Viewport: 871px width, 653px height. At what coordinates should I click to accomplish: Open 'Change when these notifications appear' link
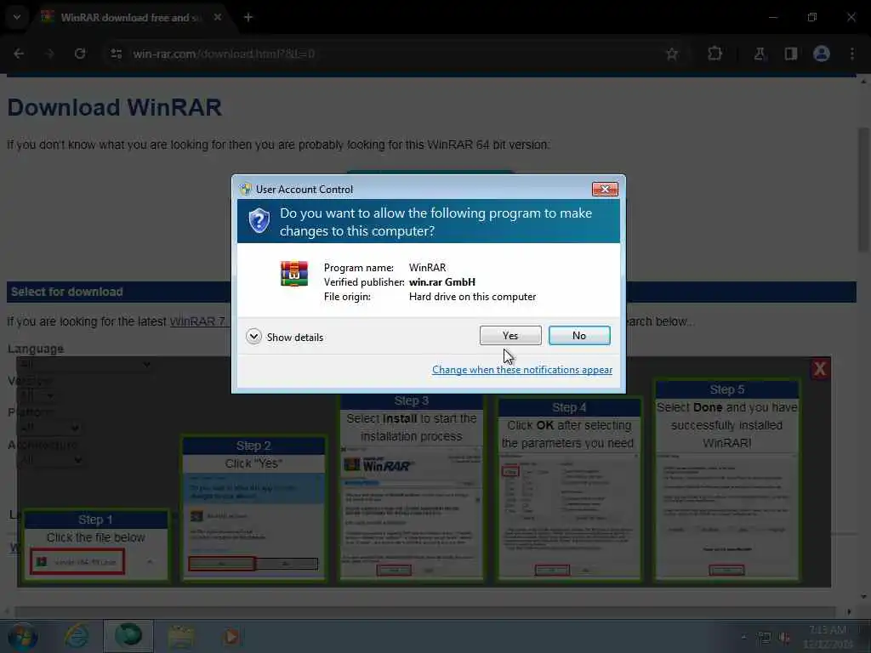pos(522,370)
